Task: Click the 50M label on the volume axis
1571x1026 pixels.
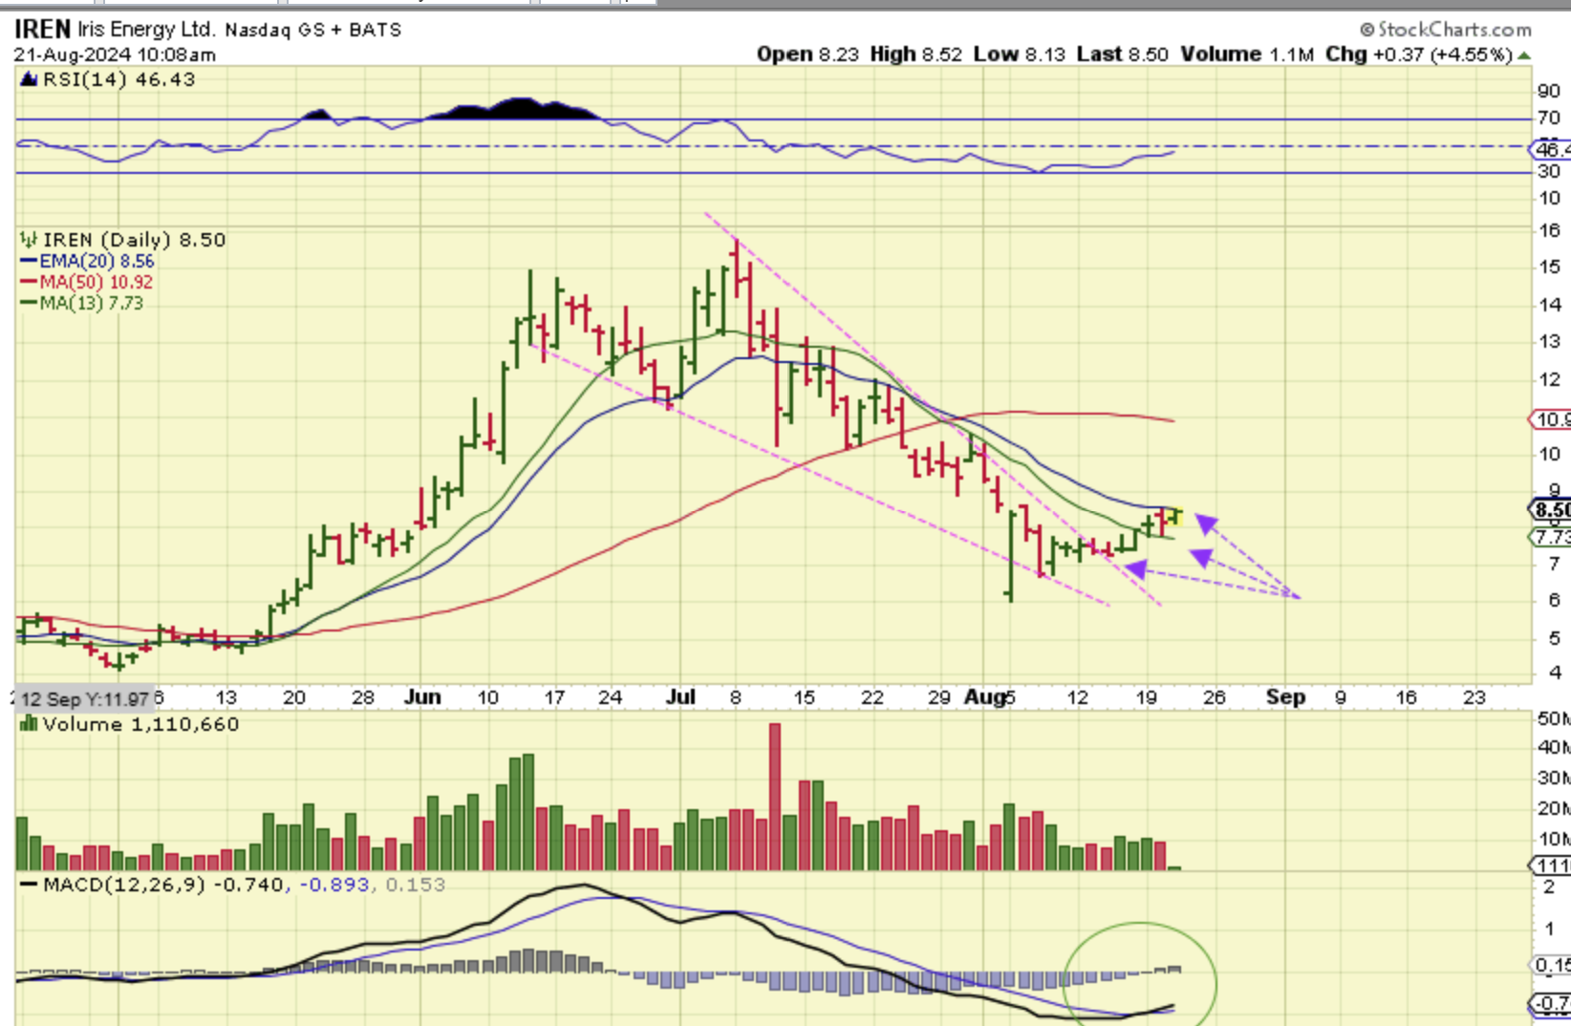Action: [x=1553, y=718]
